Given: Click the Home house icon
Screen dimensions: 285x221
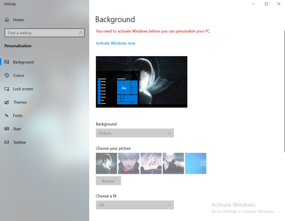Looking at the screenshot, I should coord(7,20).
